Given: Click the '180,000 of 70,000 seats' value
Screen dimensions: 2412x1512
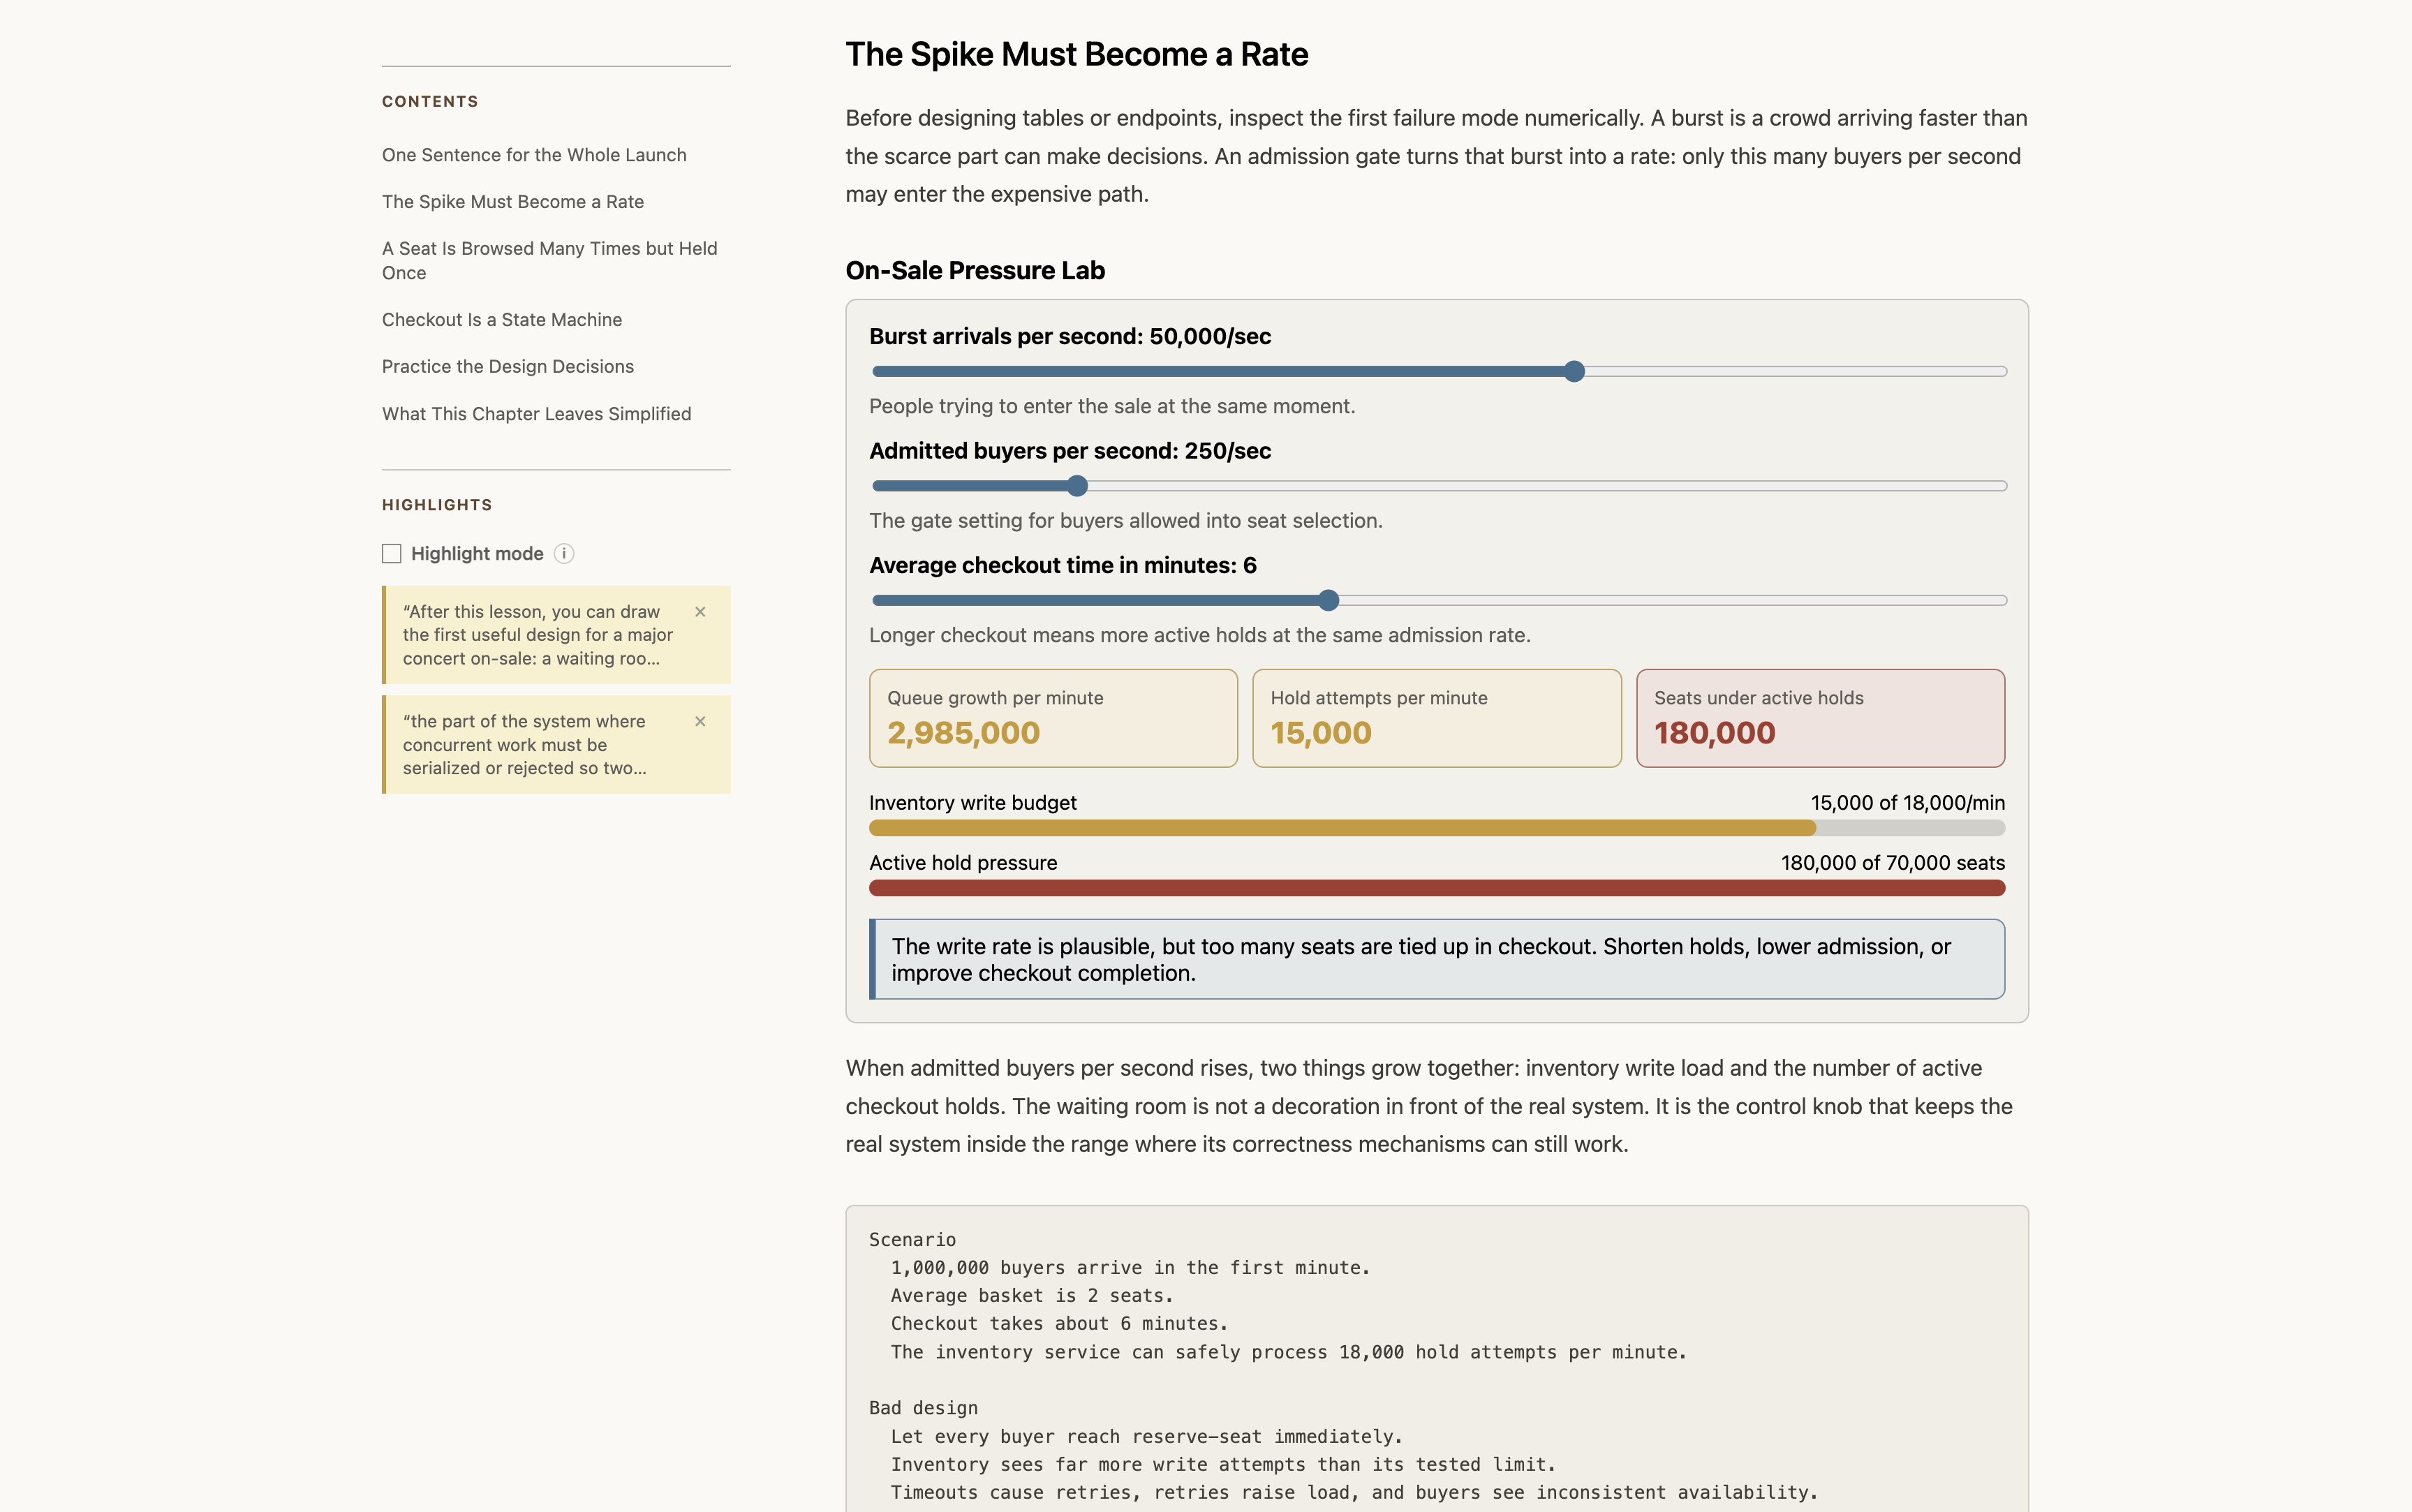Looking at the screenshot, I should point(1892,863).
